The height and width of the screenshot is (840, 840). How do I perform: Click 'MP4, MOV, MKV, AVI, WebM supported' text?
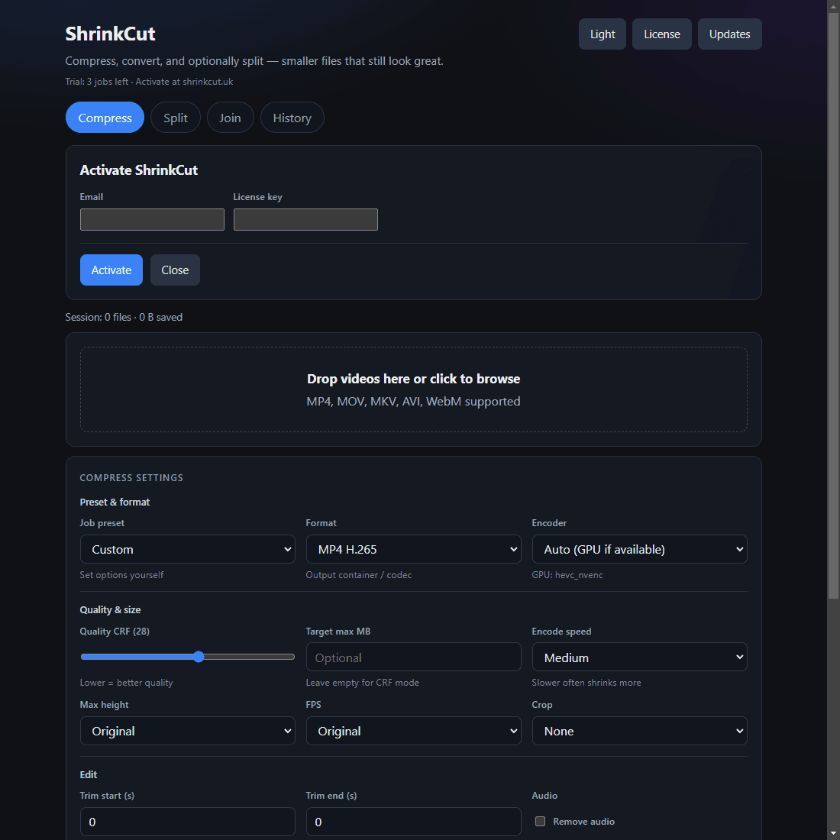414,401
